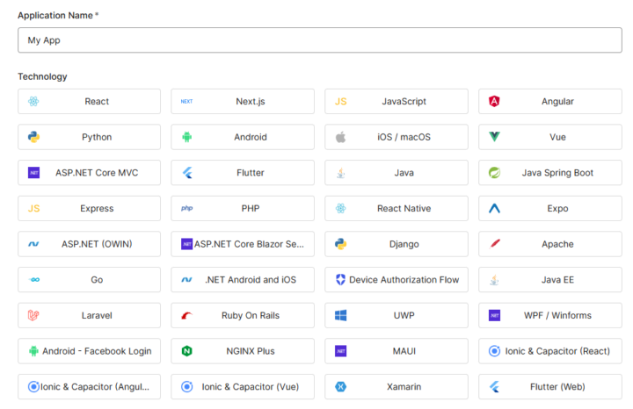Choose the Expo label text
633x409 pixels.
[x=557, y=208]
